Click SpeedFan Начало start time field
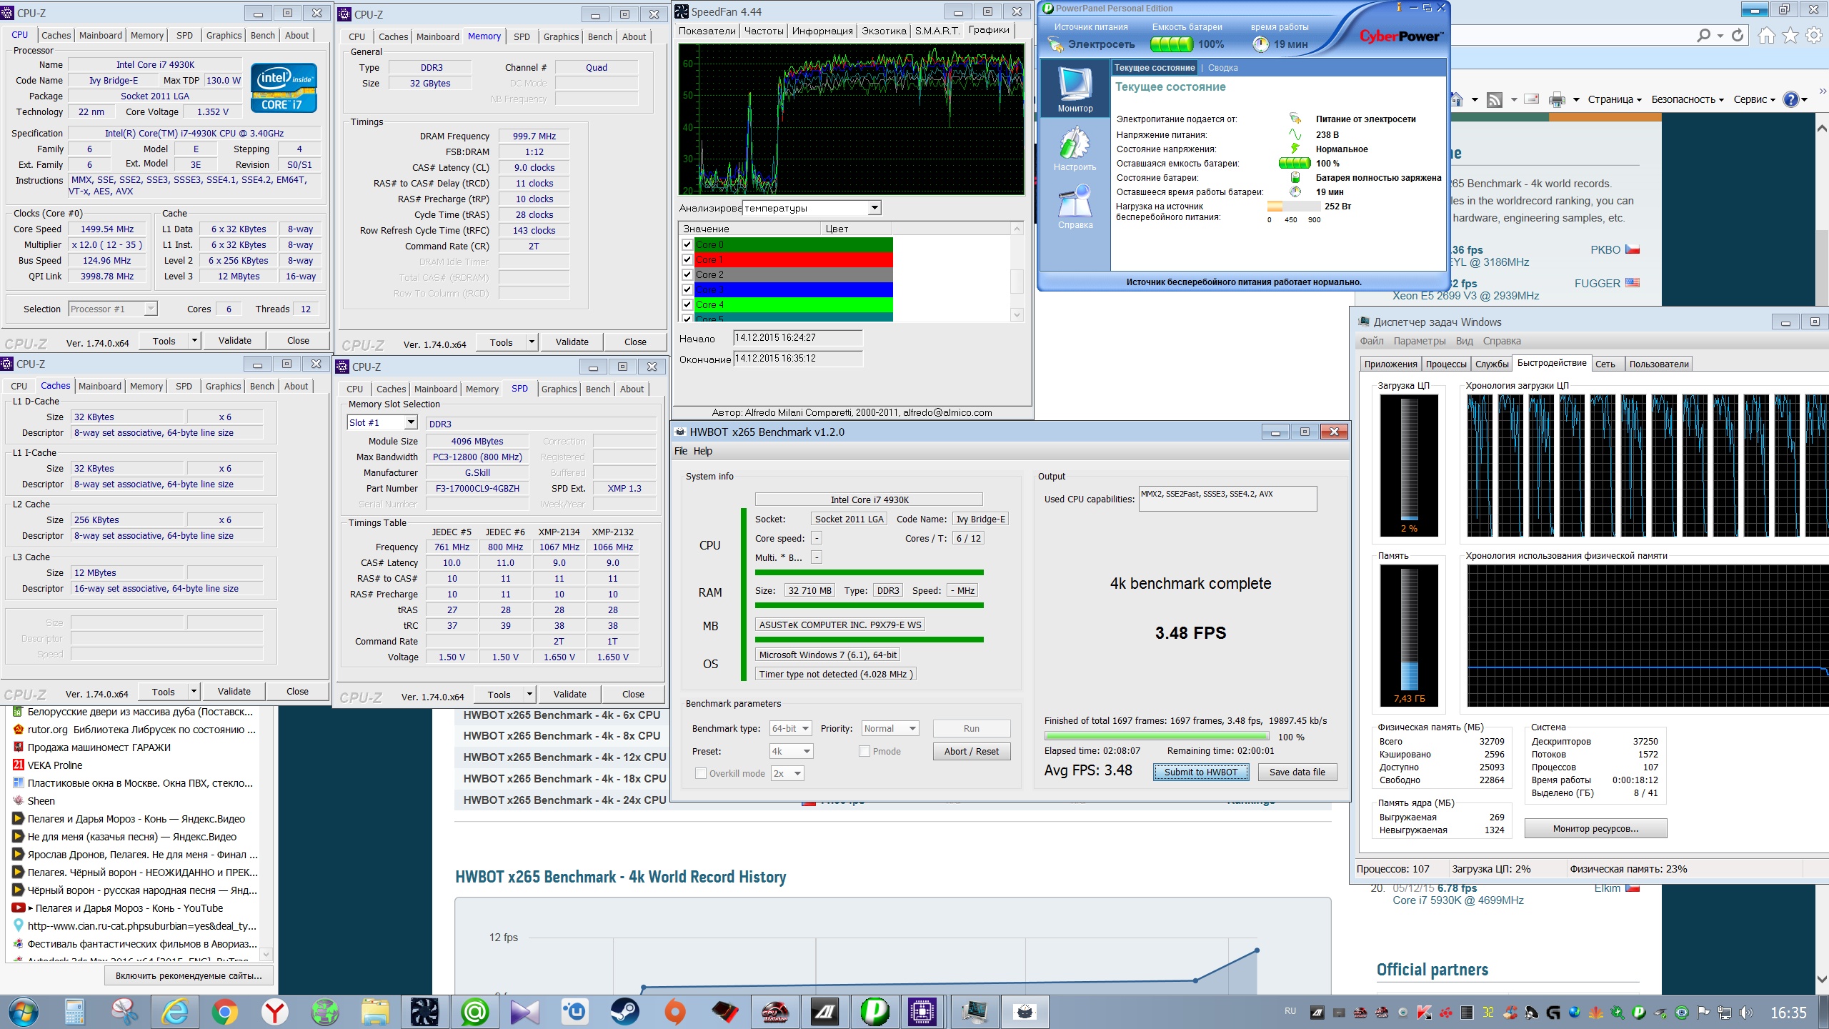 point(798,337)
